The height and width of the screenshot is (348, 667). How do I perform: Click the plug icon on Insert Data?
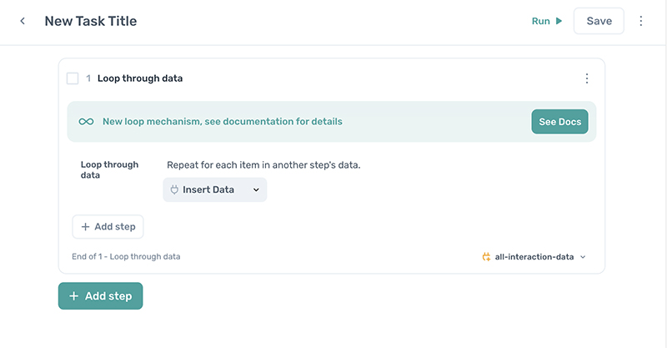[x=174, y=190]
